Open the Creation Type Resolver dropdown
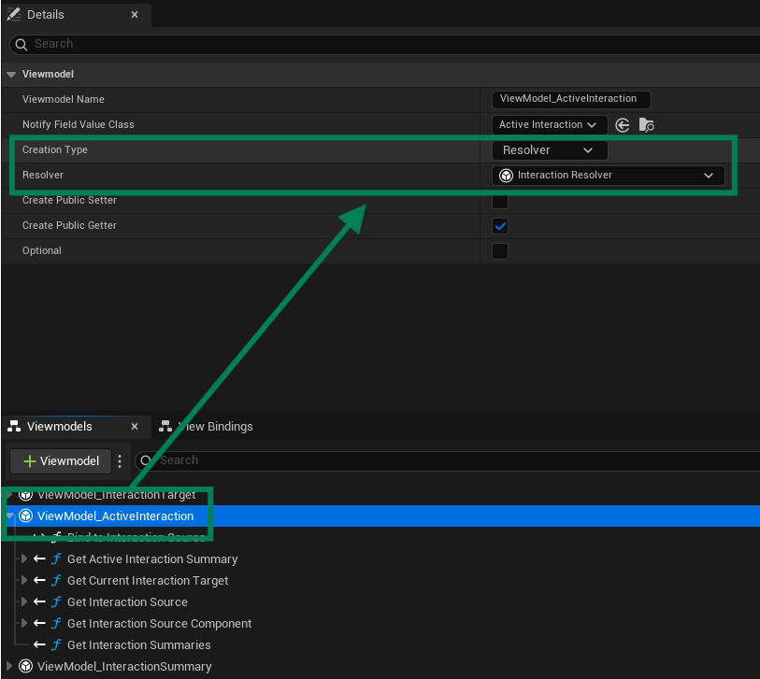 coord(549,149)
